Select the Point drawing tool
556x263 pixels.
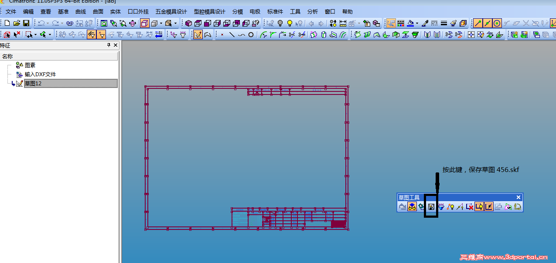click(x=222, y=34)
